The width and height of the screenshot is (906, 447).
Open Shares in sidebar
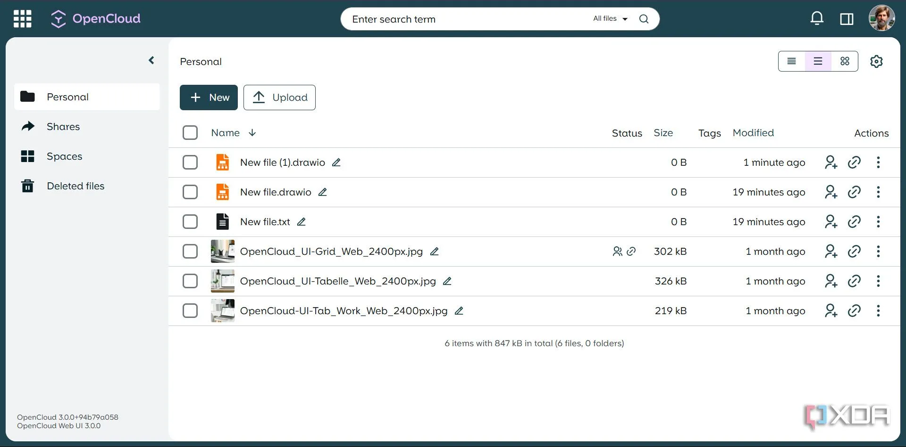click(87, 127)
